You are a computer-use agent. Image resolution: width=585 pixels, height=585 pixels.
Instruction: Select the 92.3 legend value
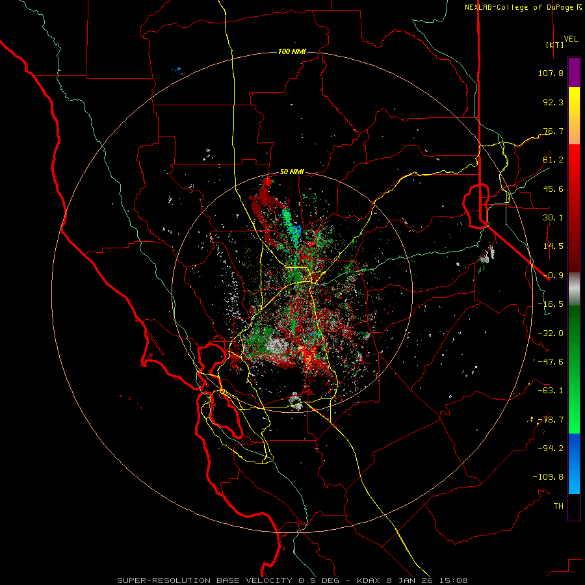tap(553, 102)
